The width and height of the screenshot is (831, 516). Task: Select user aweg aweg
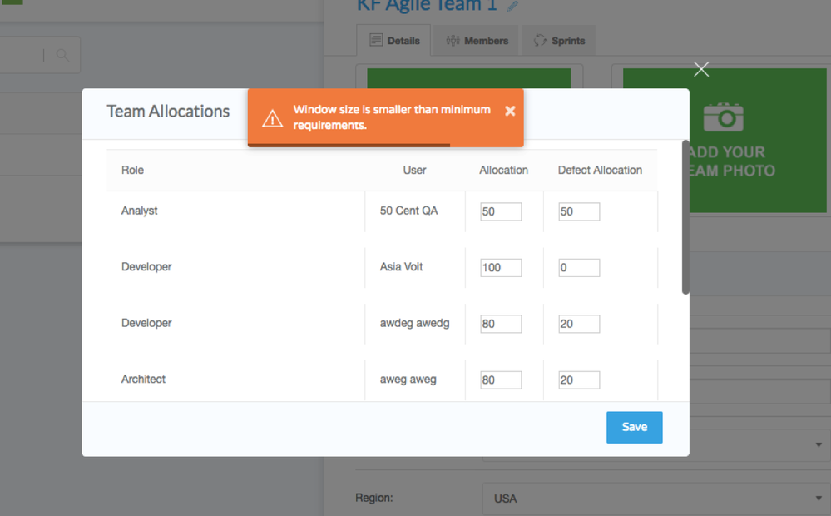pyautogui.click(x=408, y=380)
